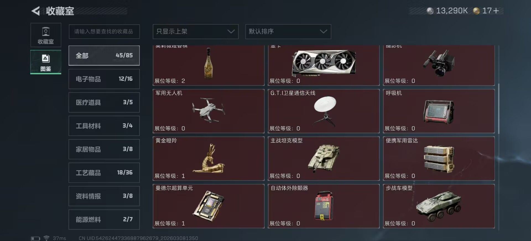Open the 工艺藏品 18/36 category
The width and height of the screenshot is (531, 241).
pyautogui.click(x=104, y=173)
